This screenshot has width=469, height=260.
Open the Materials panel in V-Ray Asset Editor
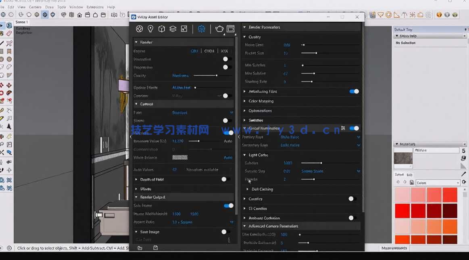139,29
